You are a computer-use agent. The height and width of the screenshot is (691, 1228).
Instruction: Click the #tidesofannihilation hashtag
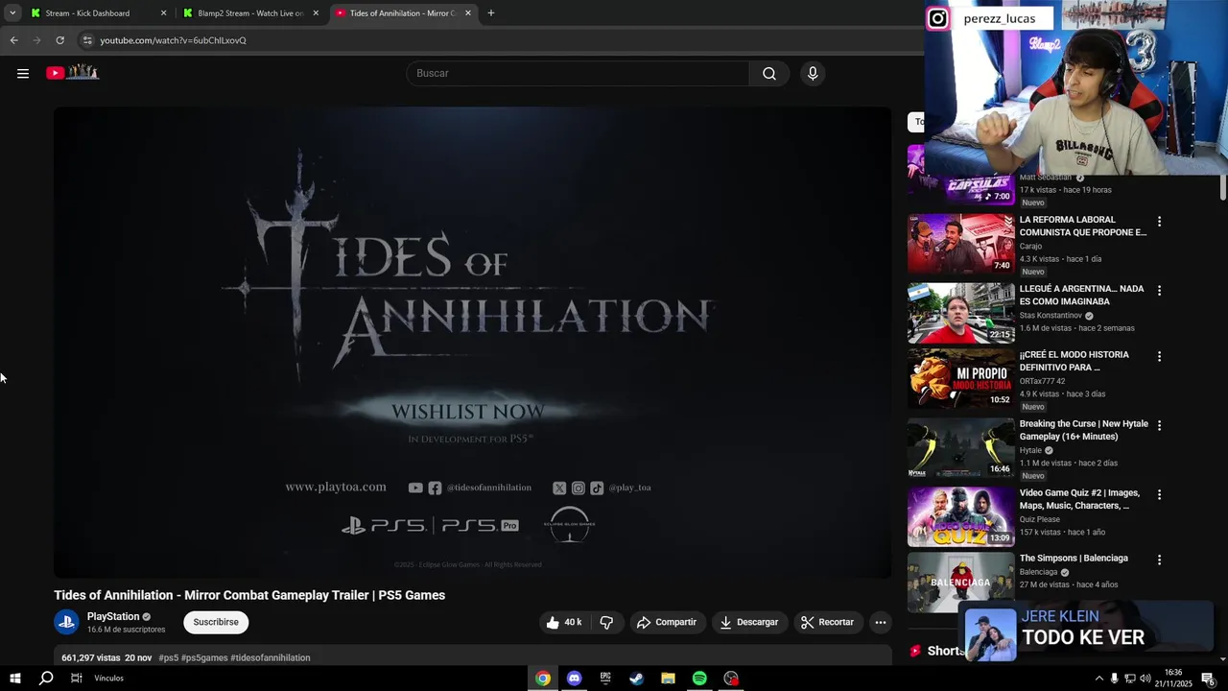271,657
